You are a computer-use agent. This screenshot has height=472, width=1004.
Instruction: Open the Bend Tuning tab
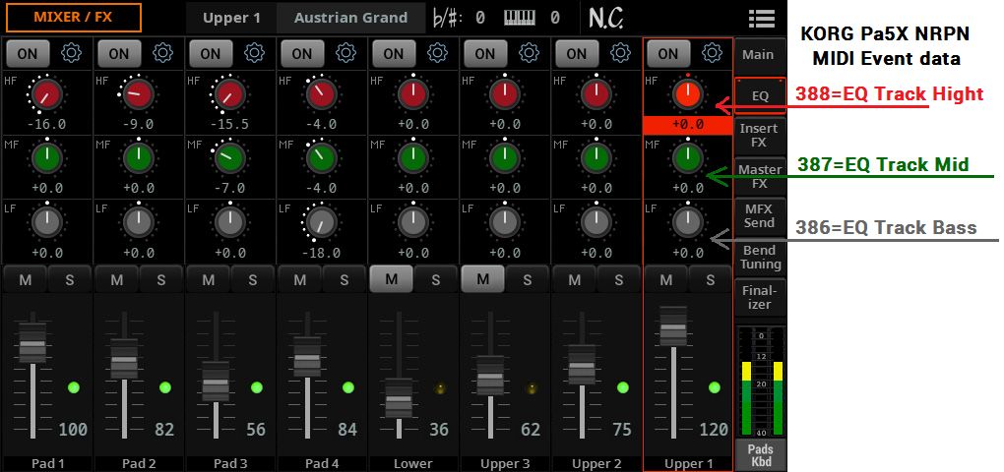click(760, 257)
